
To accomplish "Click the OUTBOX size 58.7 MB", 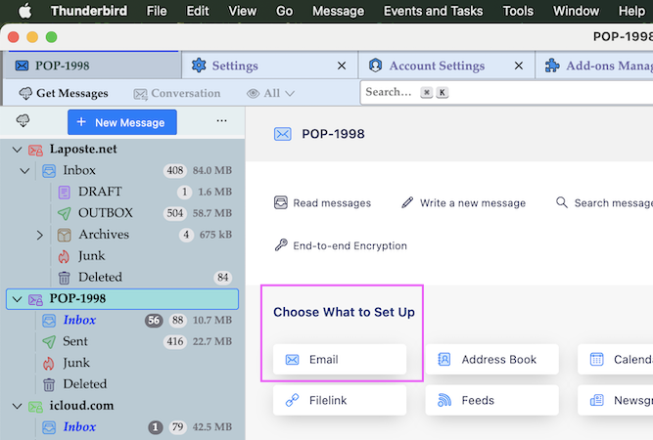I will 212,213.
